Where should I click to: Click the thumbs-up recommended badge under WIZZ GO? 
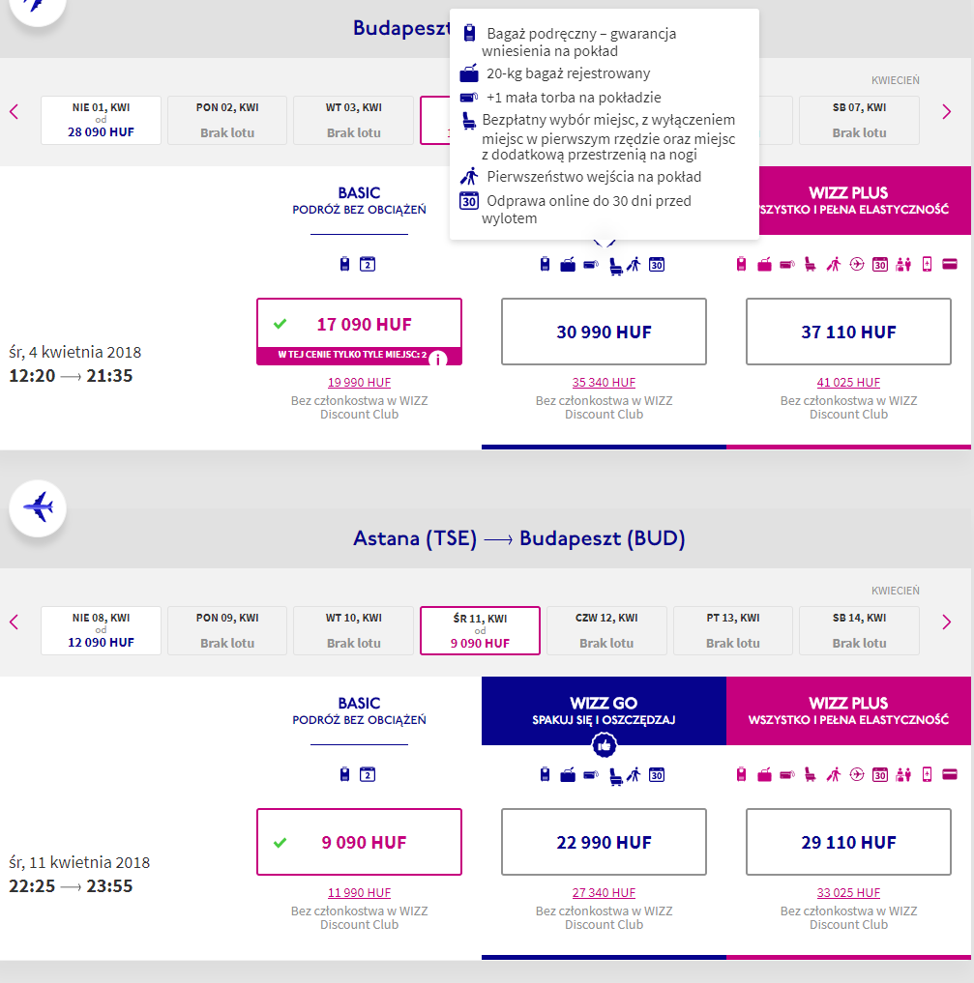point(604,745)
